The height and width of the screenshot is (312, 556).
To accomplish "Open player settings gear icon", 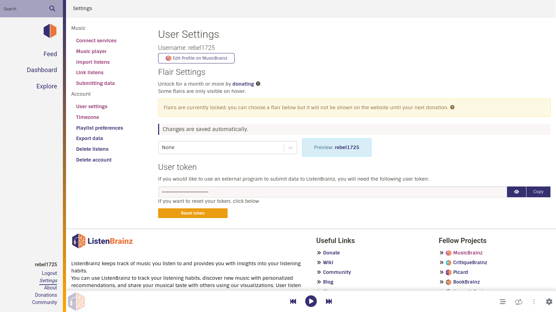I will click(549, 302).
